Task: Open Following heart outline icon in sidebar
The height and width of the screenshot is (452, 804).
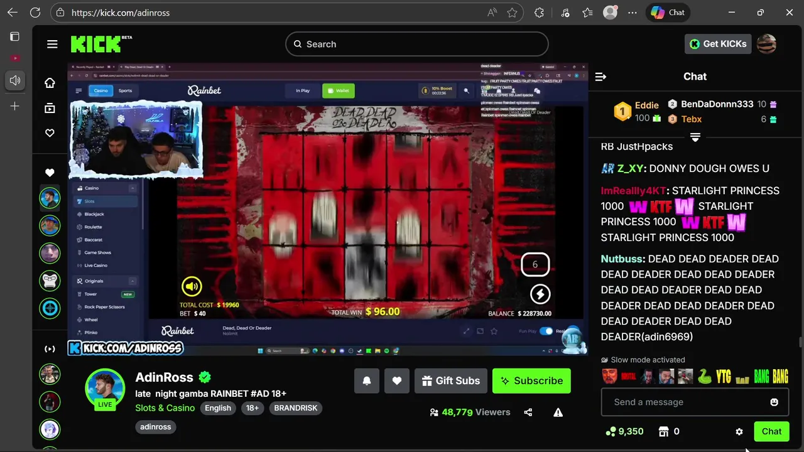Action: tap(50, 133)
